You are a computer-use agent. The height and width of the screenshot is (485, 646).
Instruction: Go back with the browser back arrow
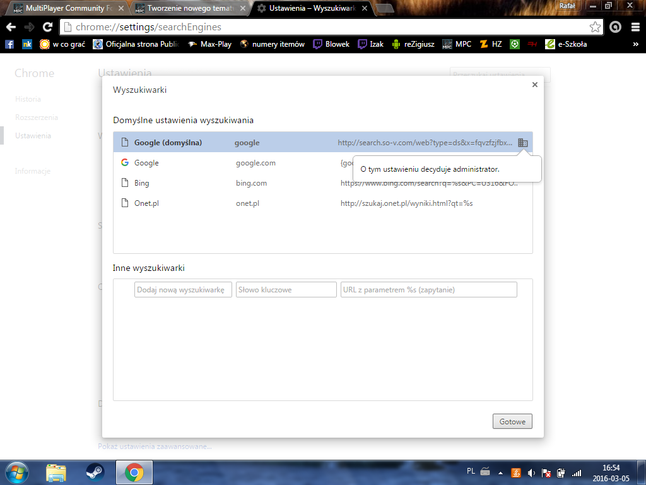click(x=11, y=27)
